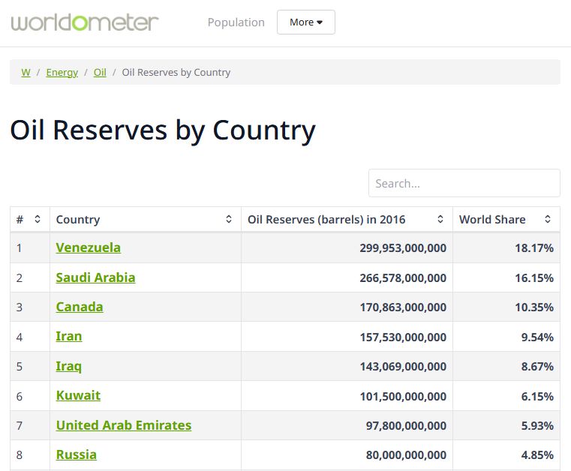Open the Venezuela country link
Viewport: 571px width, 471px height.
tap(88, 247)
